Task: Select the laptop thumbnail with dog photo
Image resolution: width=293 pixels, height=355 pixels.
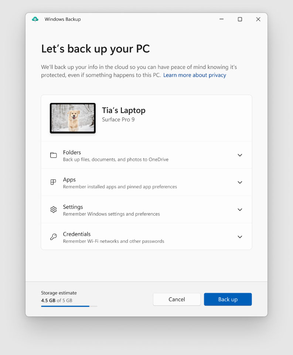Action: [x=73, y=118]
